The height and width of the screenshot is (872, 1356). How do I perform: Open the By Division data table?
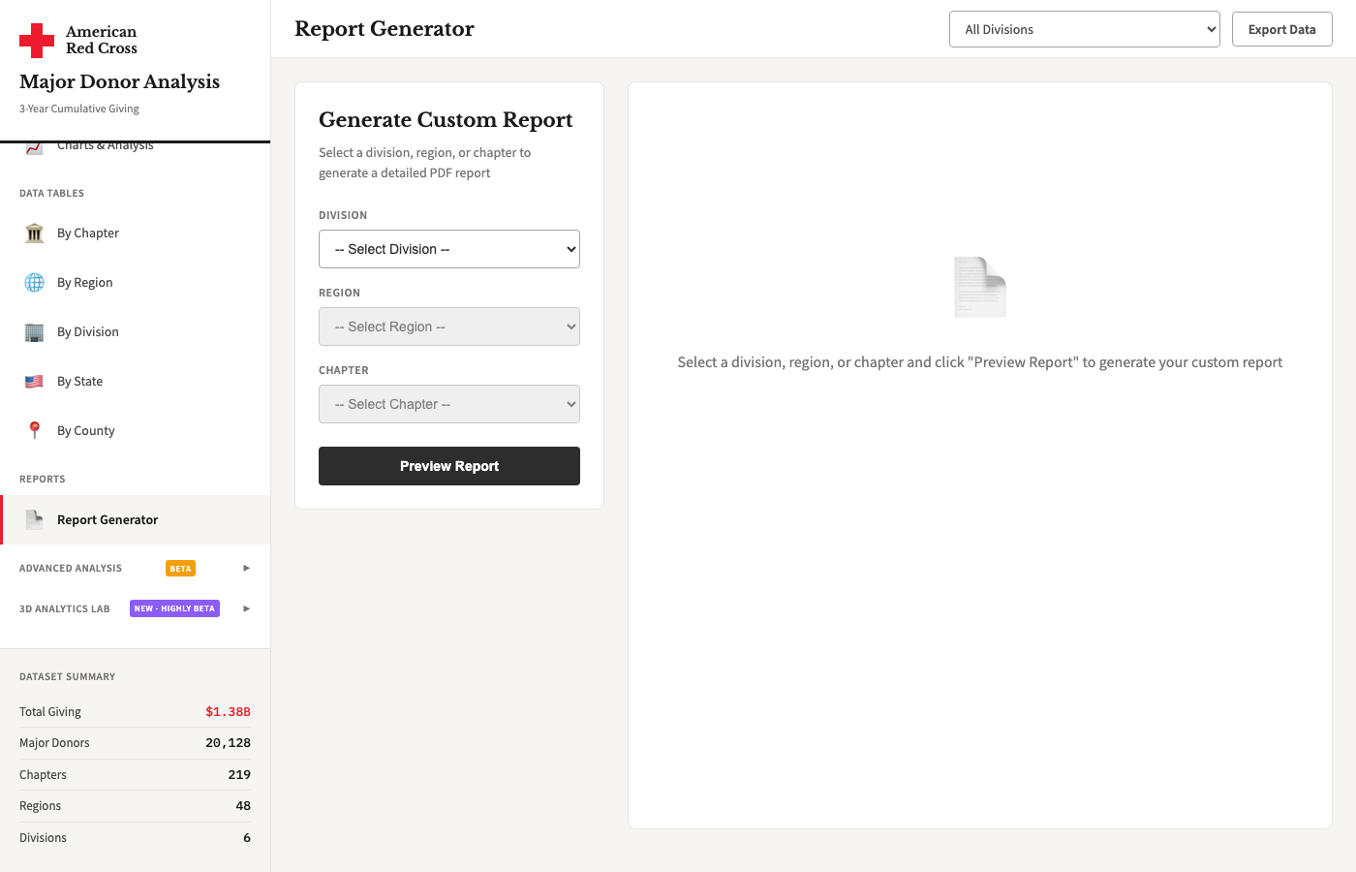pyautogui.click(x=136, y=332)
